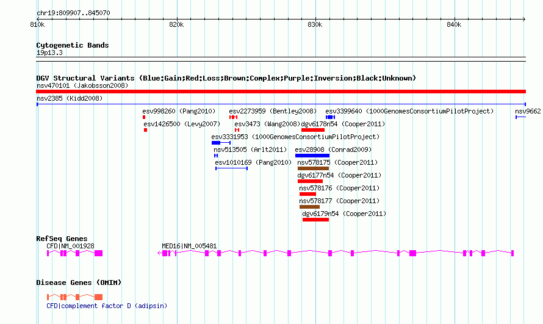Click the Cytogenetic Bands track title
The width and height of the screenshot is (543, 324).
pos(73,45)
